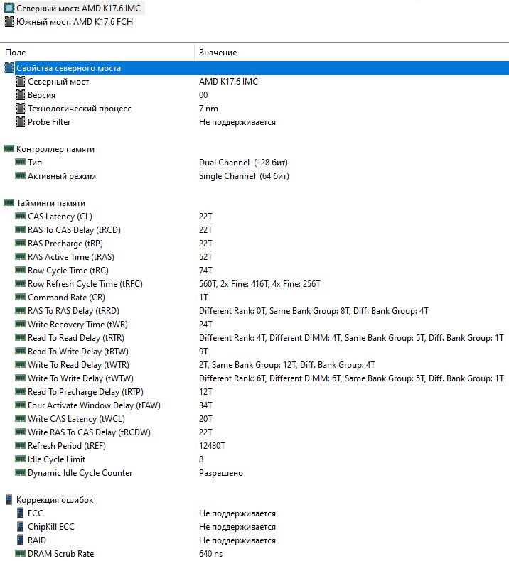The image size is (509, 561).
Task: Select the Технологический процесс field label
Action: pos(80,109)
